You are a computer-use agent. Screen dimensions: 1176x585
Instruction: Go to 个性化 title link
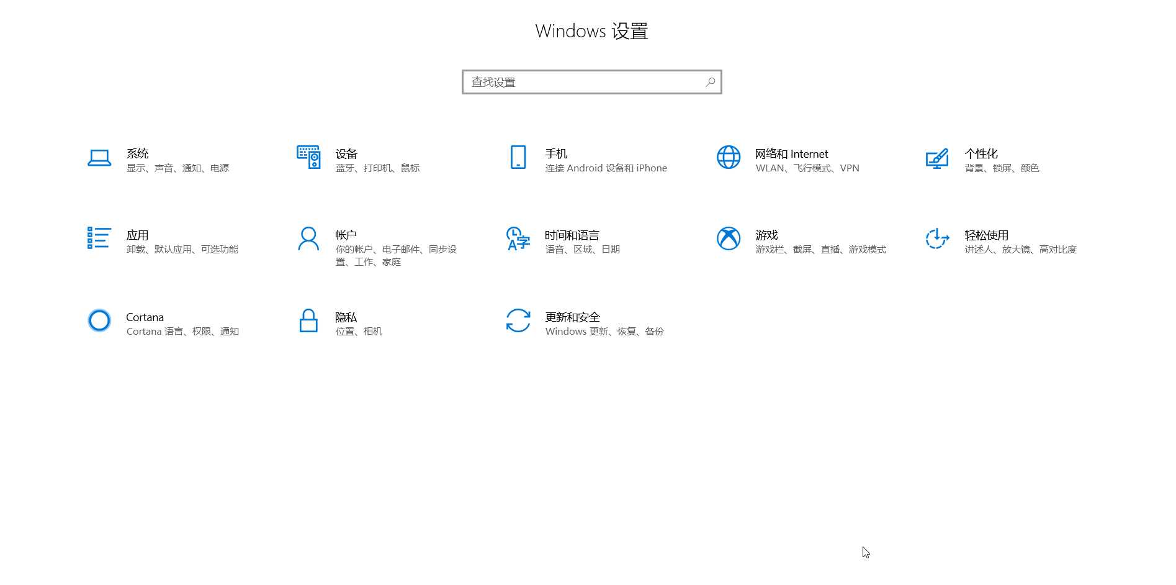pyautogui.click(x=981, y=153)
